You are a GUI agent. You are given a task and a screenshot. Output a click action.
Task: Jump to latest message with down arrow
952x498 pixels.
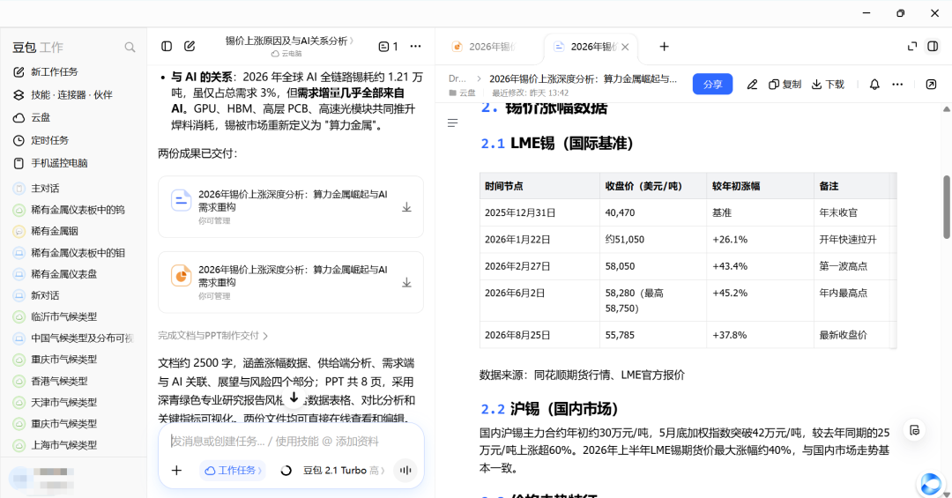coord(294,398)
